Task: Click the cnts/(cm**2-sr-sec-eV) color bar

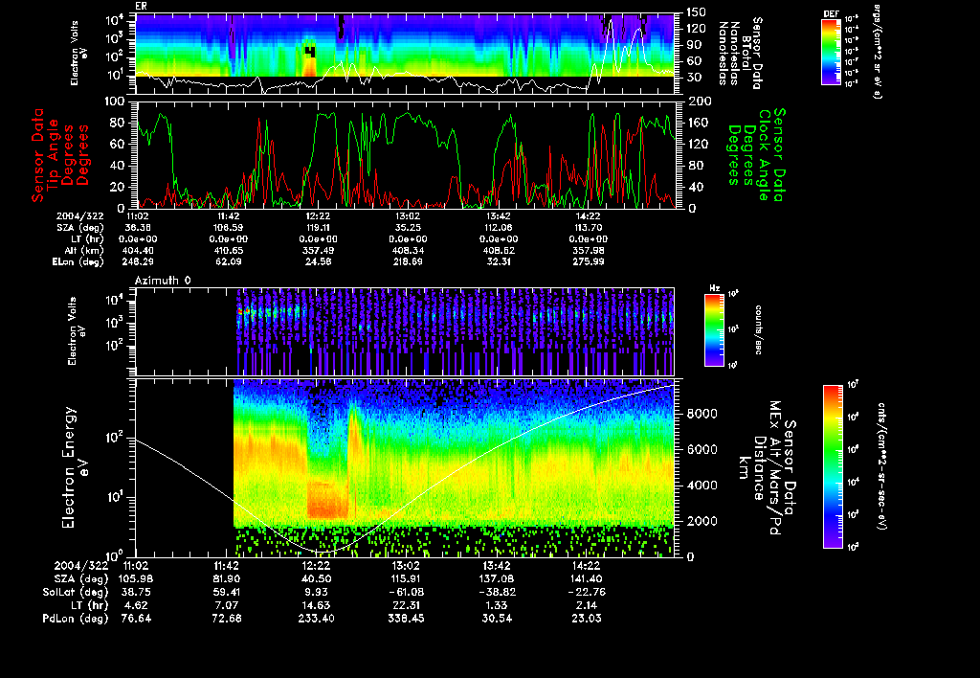Action: pos(833,466)
